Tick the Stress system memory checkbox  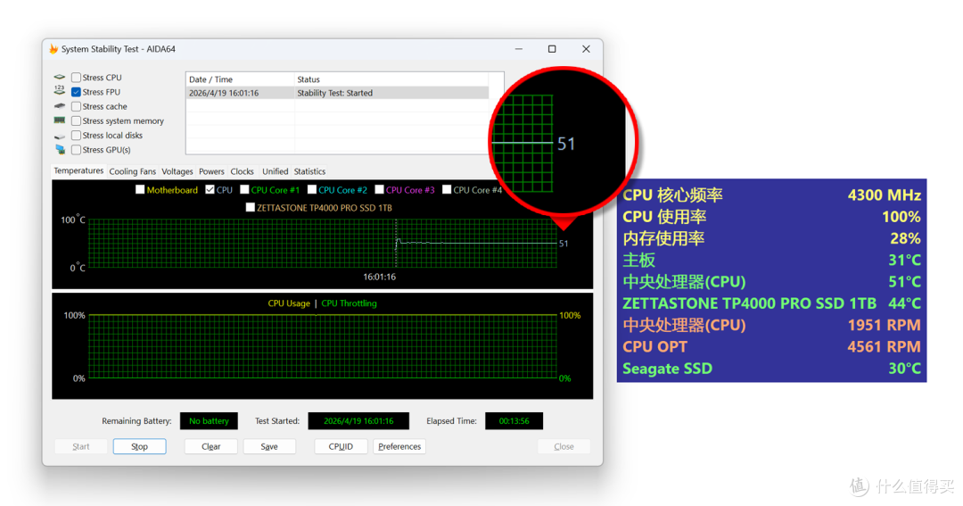[76, 121]
